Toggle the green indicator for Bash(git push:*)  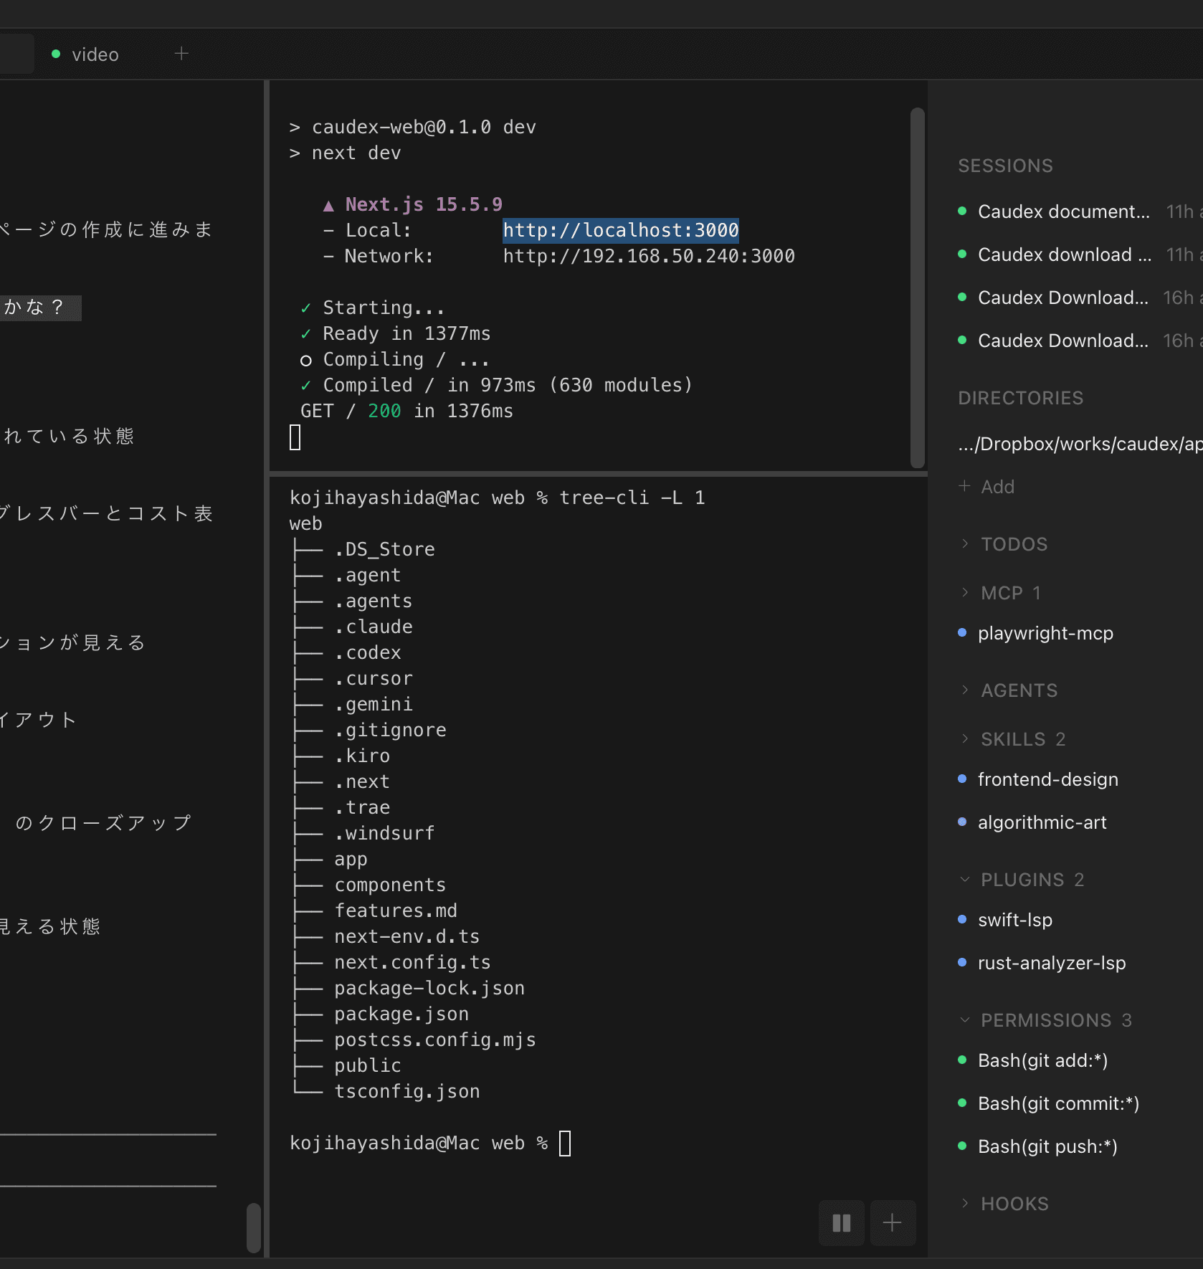[x=962, y=1146]
